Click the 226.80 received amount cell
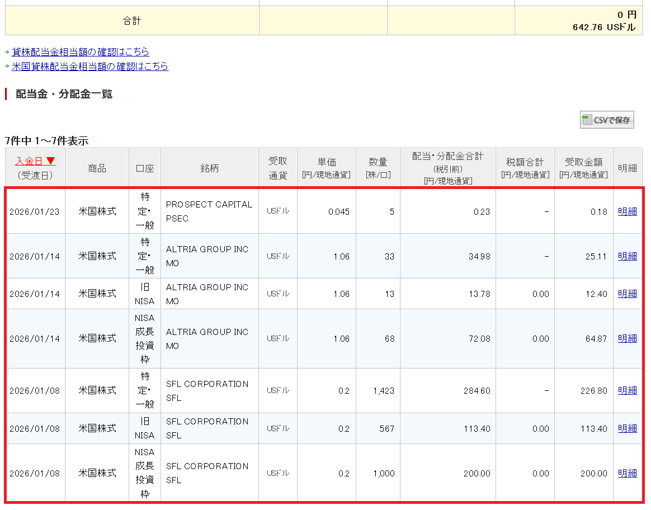This screenshot has width=651, height=510. pyautogui.click(x=593, y=391)
